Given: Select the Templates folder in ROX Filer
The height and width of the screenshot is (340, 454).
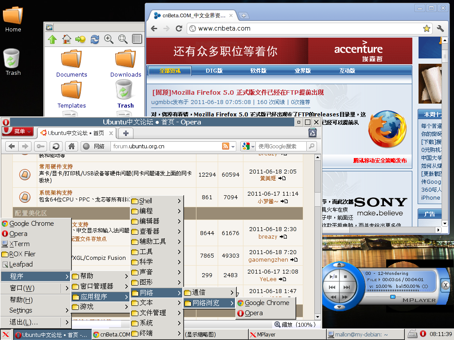Looking at the screenshot, I should click(71, 95).
